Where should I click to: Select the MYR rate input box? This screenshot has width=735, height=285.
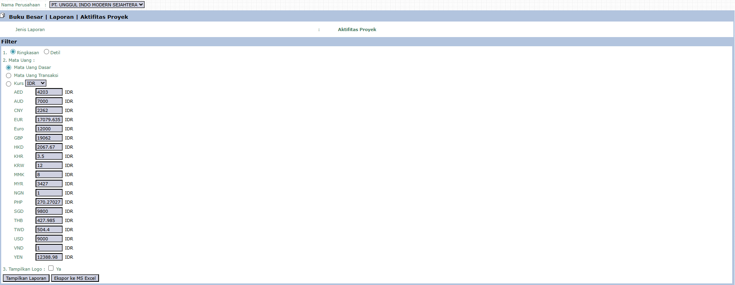coord(49,184)
